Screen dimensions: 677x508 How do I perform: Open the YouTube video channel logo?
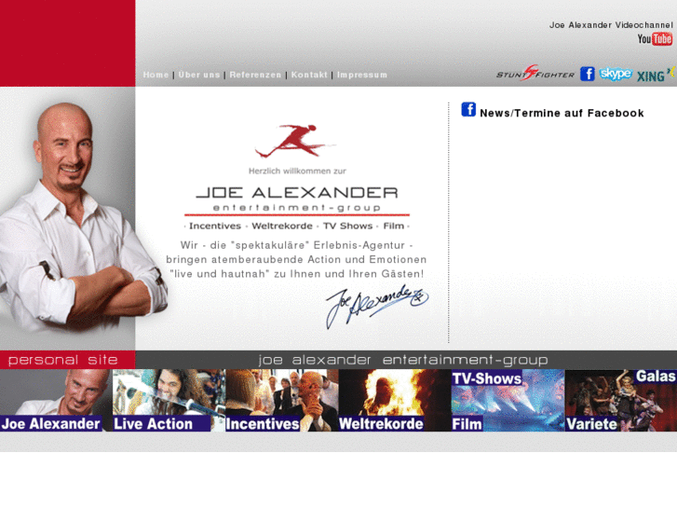pos(655,39)
